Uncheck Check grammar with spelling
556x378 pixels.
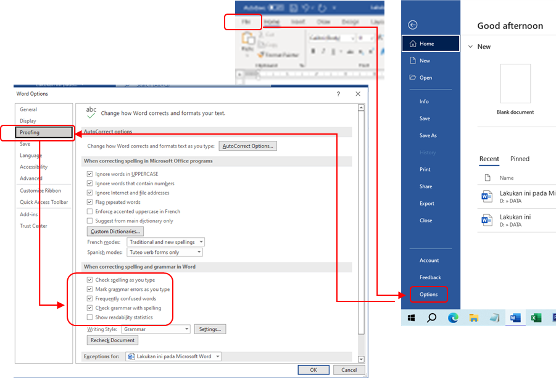pyautogui.click(x=89, y=308)
